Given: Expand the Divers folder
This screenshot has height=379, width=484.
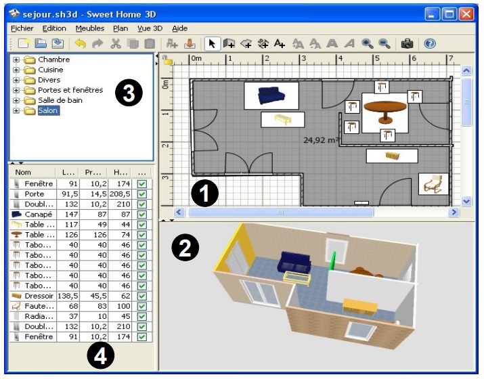Looking at the screenshot, I should (x=16, y=80).
